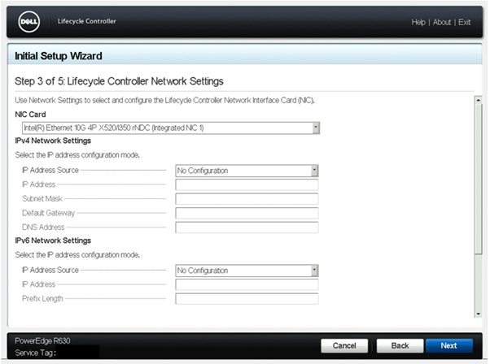This screenshot has width=490, height=364.
Task: Open the About link in header
Action: pos(442,22)
